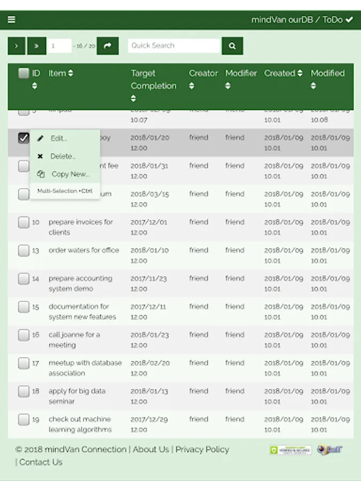
Task: Open the About Us link
Action: 151,449
